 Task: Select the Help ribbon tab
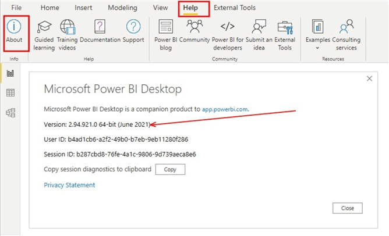click(190, 8)
